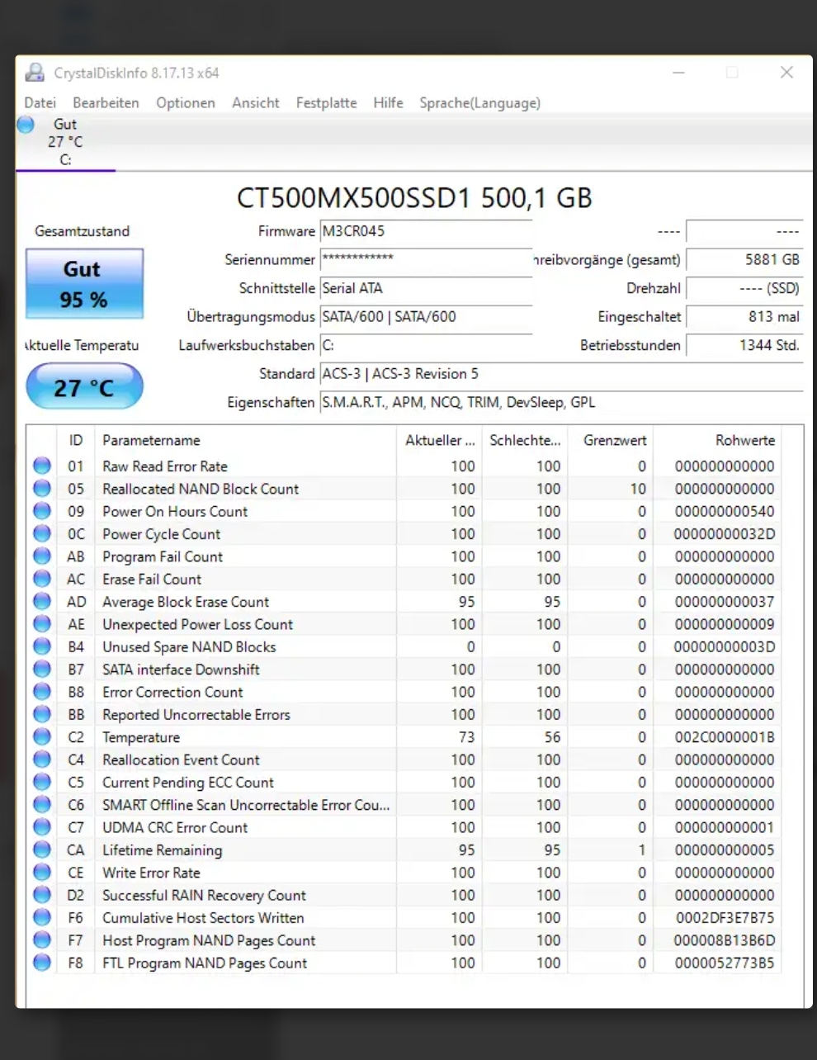Click the status orb for UDMA CRC Error Count
817x1060 pixels.
pos(42,827)
